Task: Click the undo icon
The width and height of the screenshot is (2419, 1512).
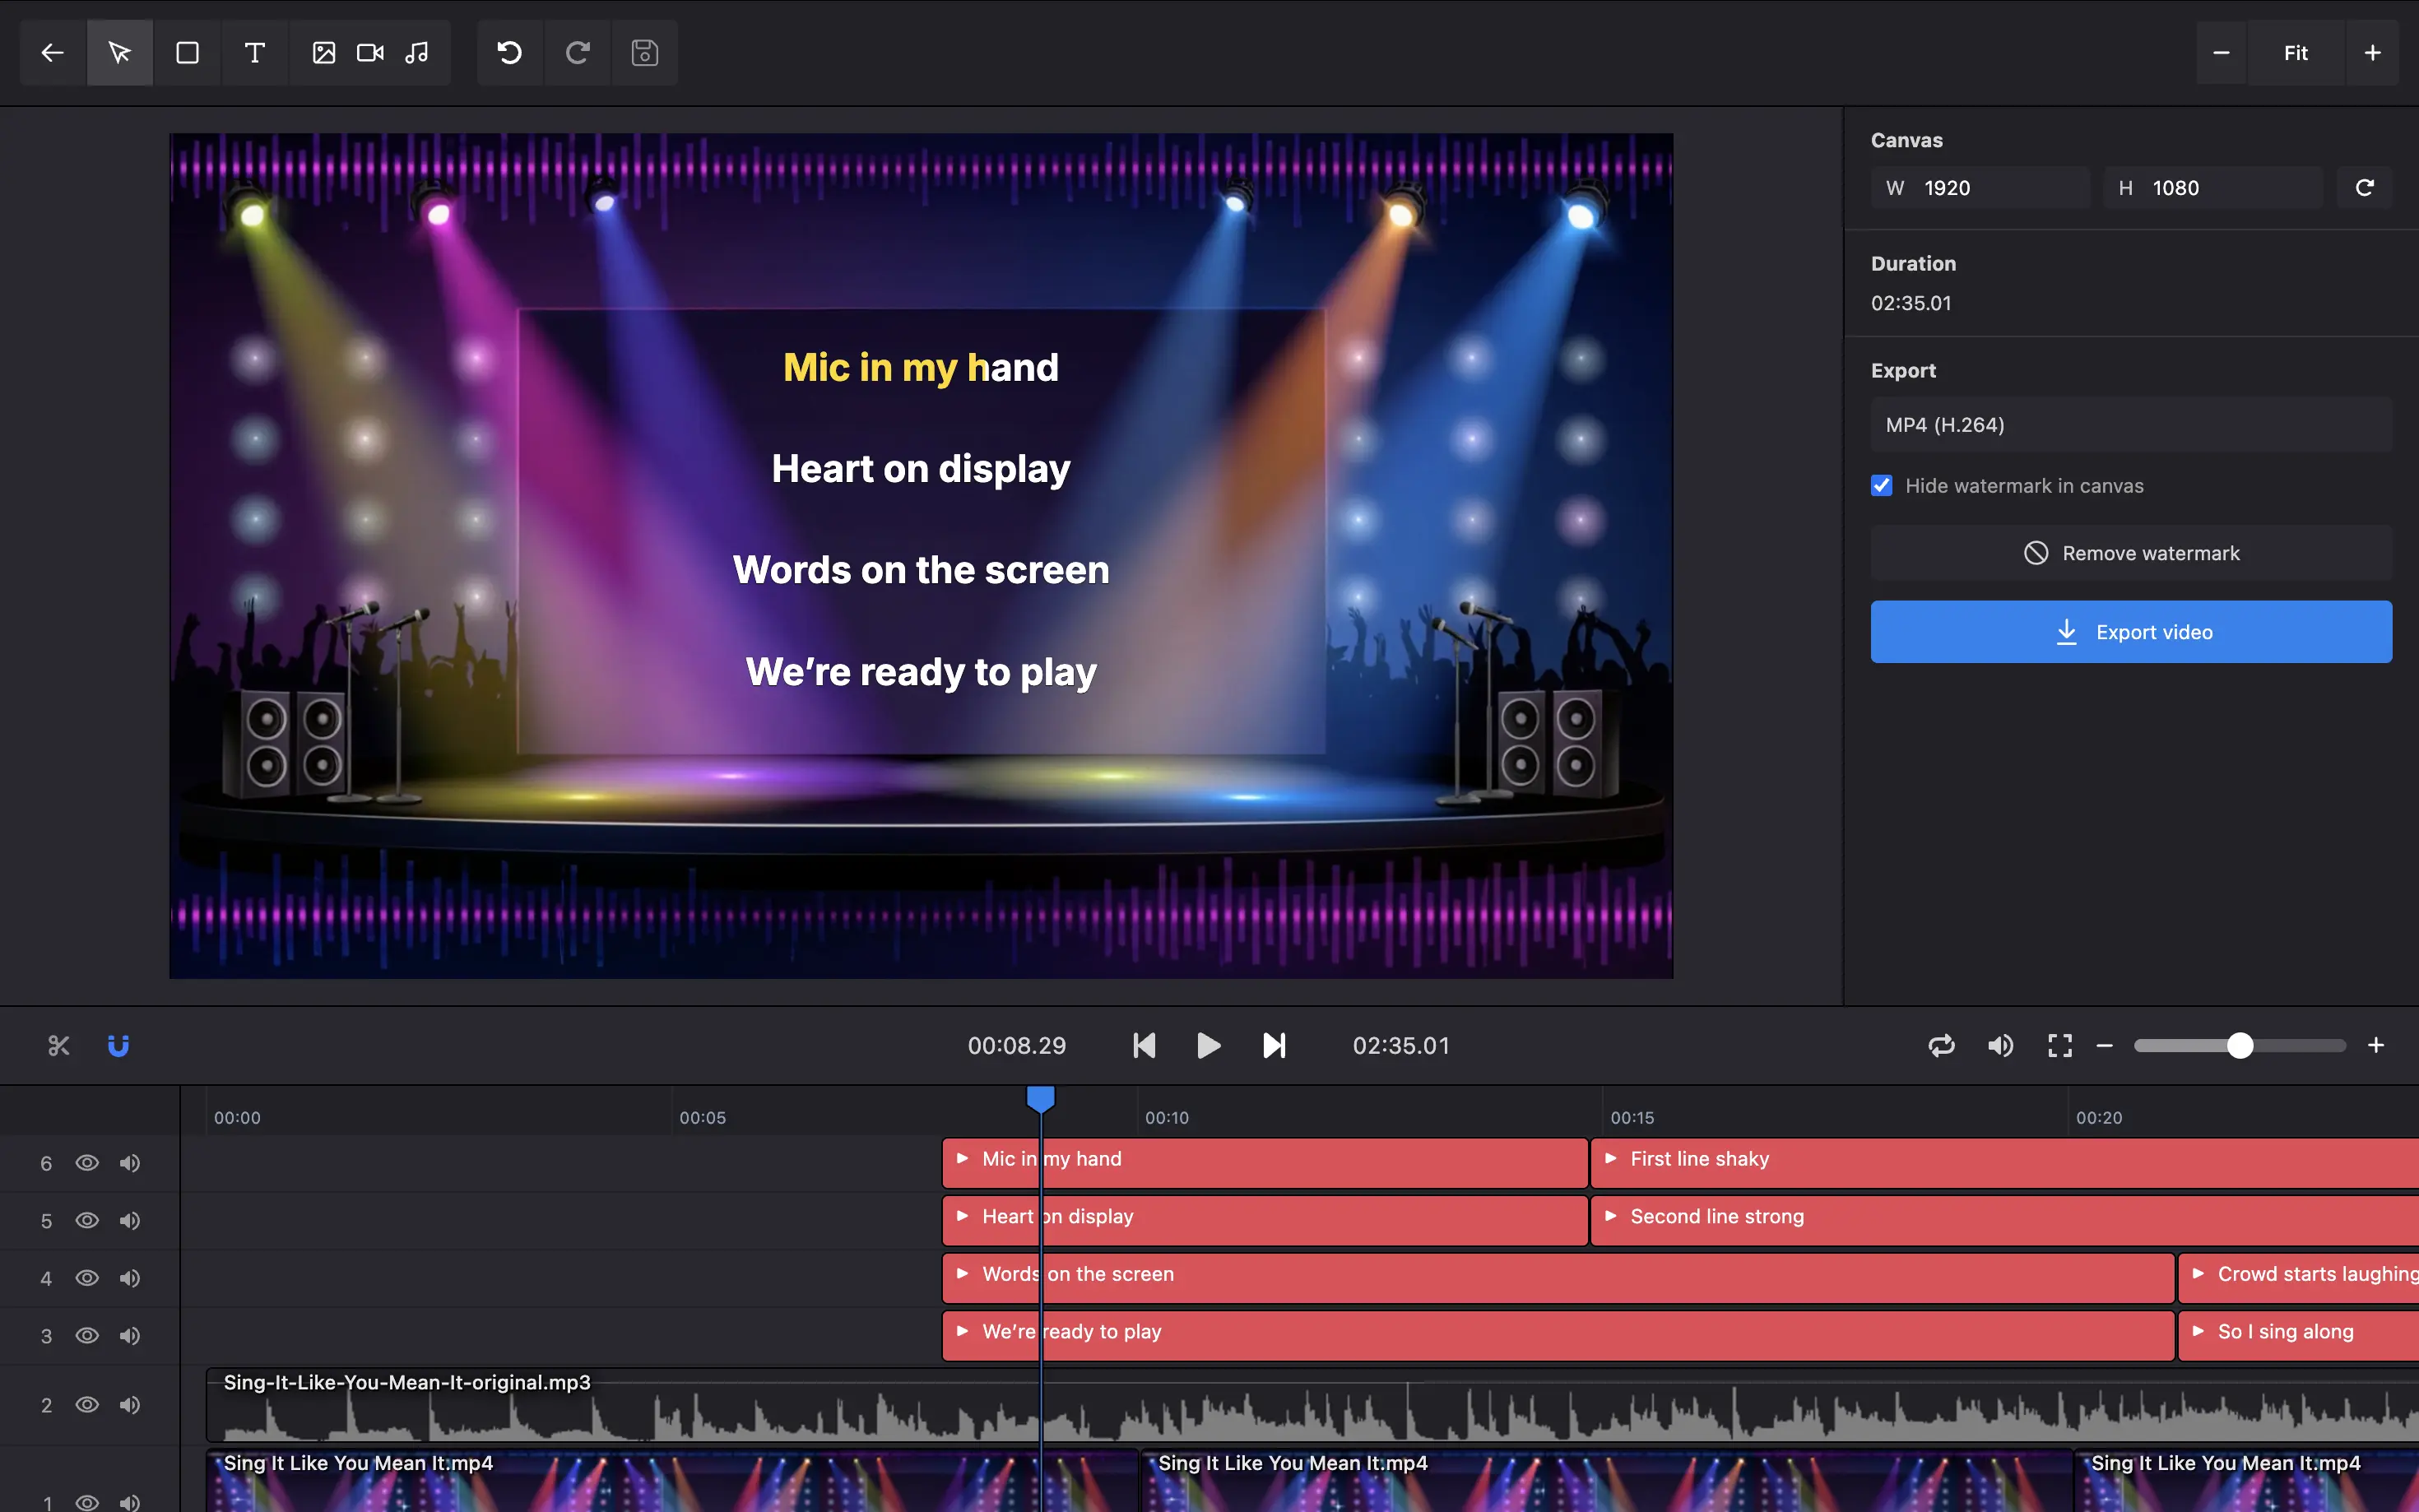Action: click(509, 52)
